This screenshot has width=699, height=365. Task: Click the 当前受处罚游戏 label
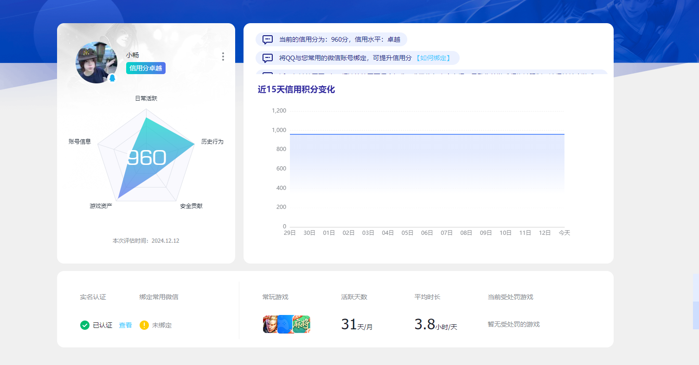(x=511, y=297)
